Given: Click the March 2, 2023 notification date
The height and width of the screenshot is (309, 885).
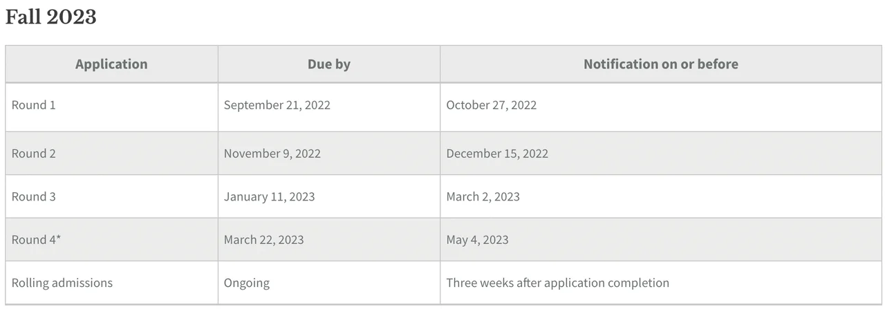Looking at the screenshot, I should click(483, 196).
